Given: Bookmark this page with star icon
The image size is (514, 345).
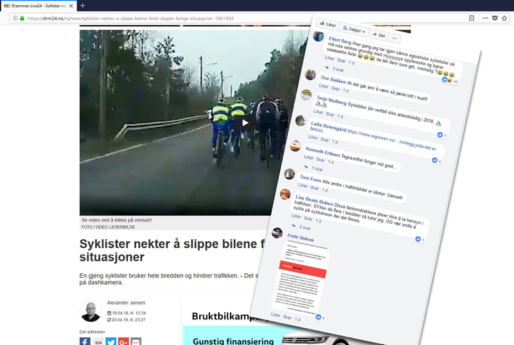Looking at the screenshot, I should [504, 19].
